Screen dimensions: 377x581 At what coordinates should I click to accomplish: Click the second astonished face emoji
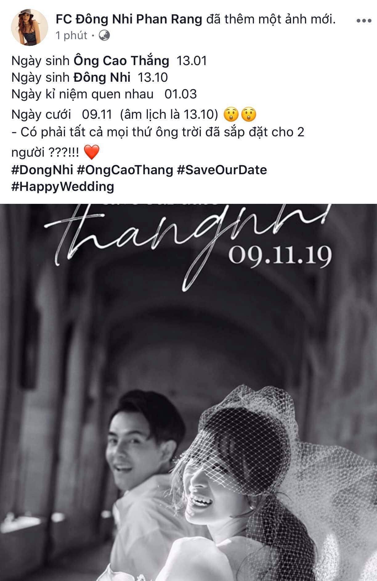(248, 115)
